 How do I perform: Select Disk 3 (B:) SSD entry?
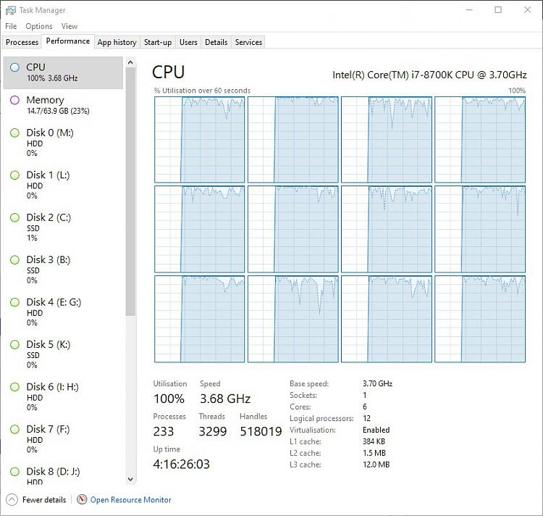tap(63, 270)
